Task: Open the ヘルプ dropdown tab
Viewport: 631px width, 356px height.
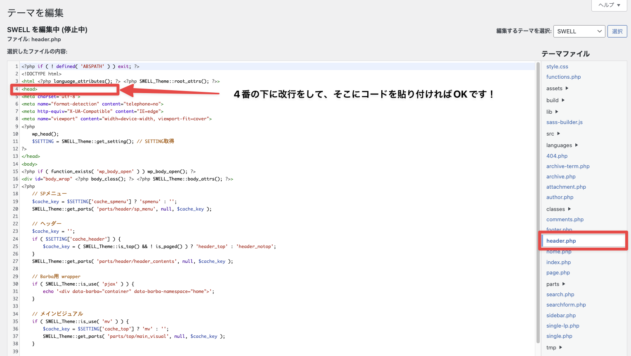Action: pos(609,5)
